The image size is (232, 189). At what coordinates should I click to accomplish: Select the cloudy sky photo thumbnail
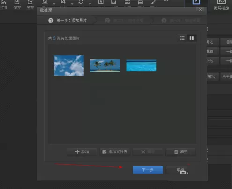(x=69, y=66)
